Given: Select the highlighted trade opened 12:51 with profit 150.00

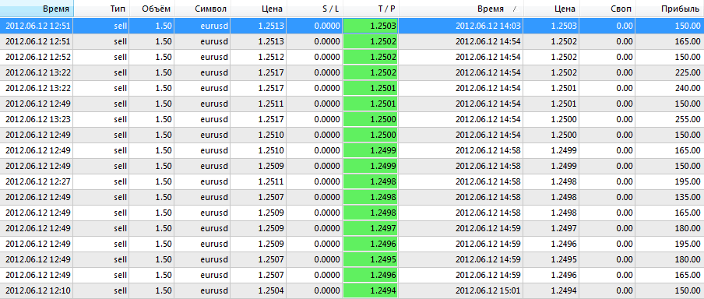Looking at the screenshot, I should (352, 26).
